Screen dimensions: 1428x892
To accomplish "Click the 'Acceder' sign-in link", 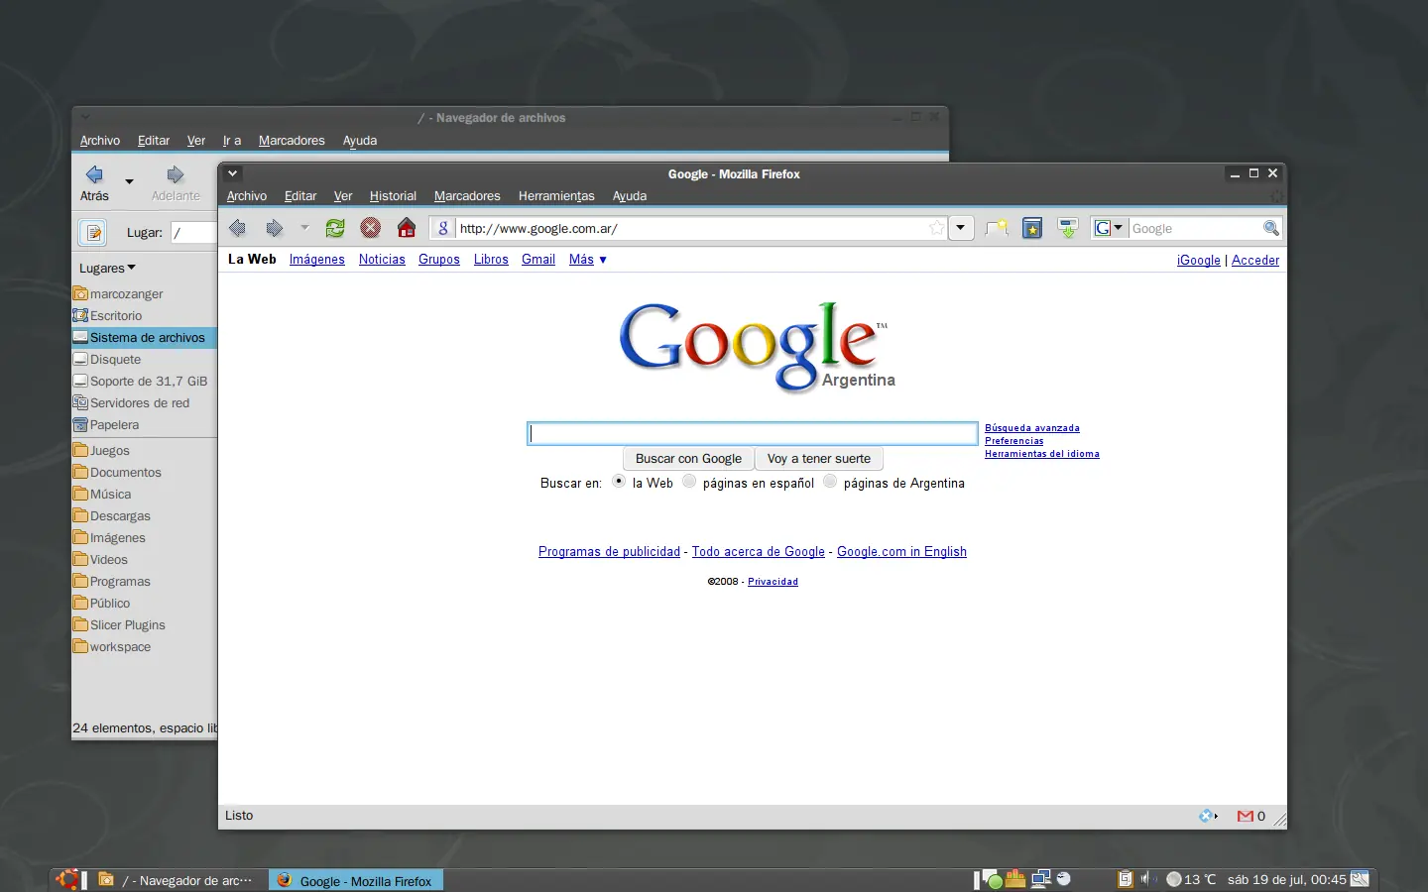I will (x=1255, y=261).
